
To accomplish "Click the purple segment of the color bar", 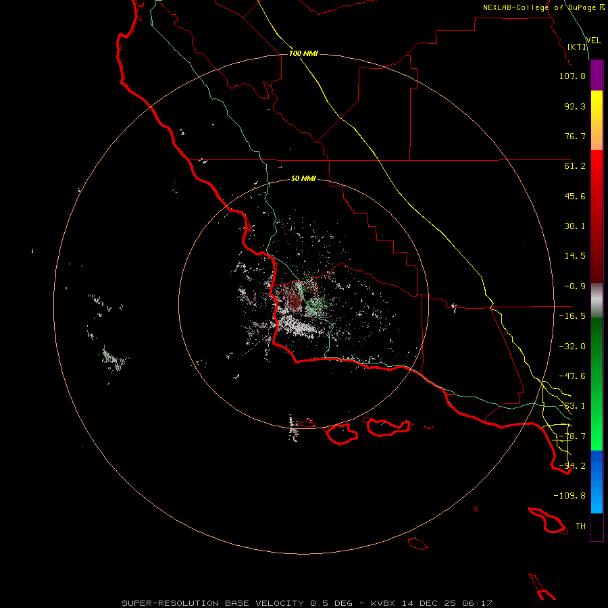I will pyautogui.click(x=597, y=76).
